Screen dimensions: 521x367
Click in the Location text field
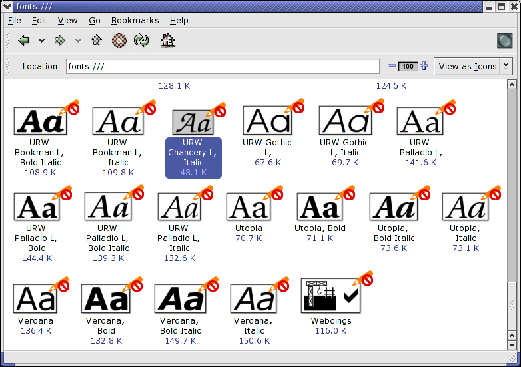pyautogui.click(x=223, y=67)
